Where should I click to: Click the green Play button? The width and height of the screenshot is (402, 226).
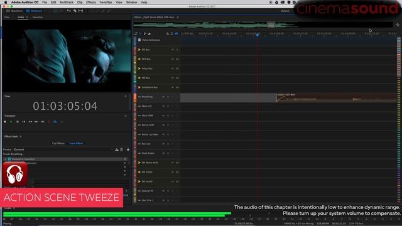point(11,122)
